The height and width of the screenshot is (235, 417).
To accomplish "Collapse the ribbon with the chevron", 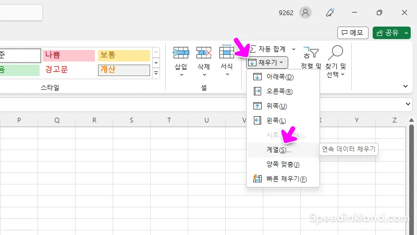I will [x=406, y=86].
